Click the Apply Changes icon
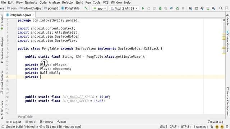 pyautogui.click(x=148, y=9)
